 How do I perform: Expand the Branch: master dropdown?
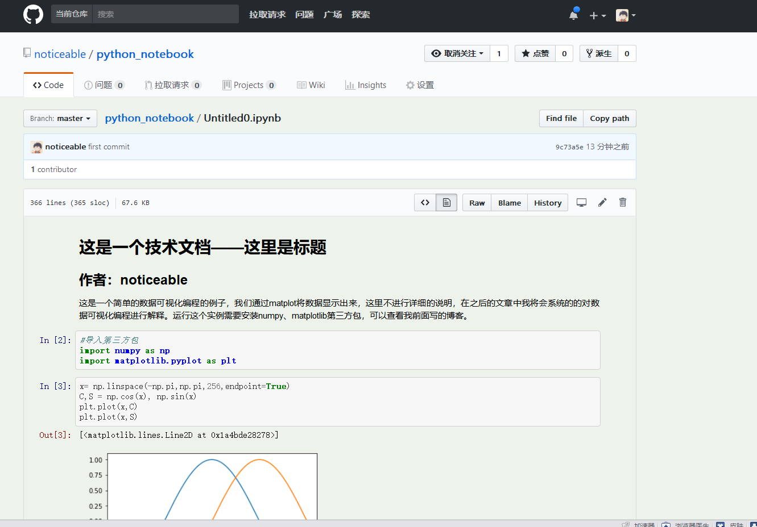point(60,118)
